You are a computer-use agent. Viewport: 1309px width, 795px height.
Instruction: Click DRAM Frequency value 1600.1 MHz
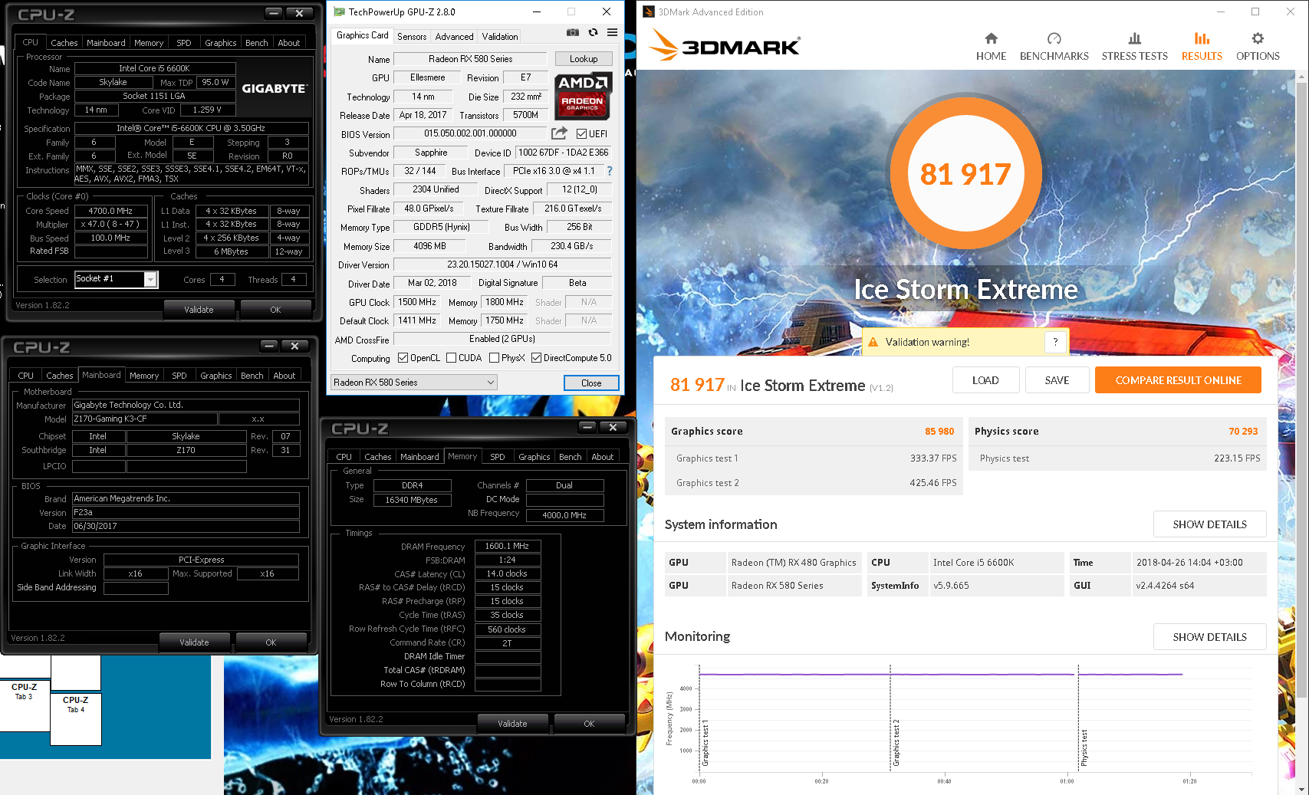coord(508,546)
